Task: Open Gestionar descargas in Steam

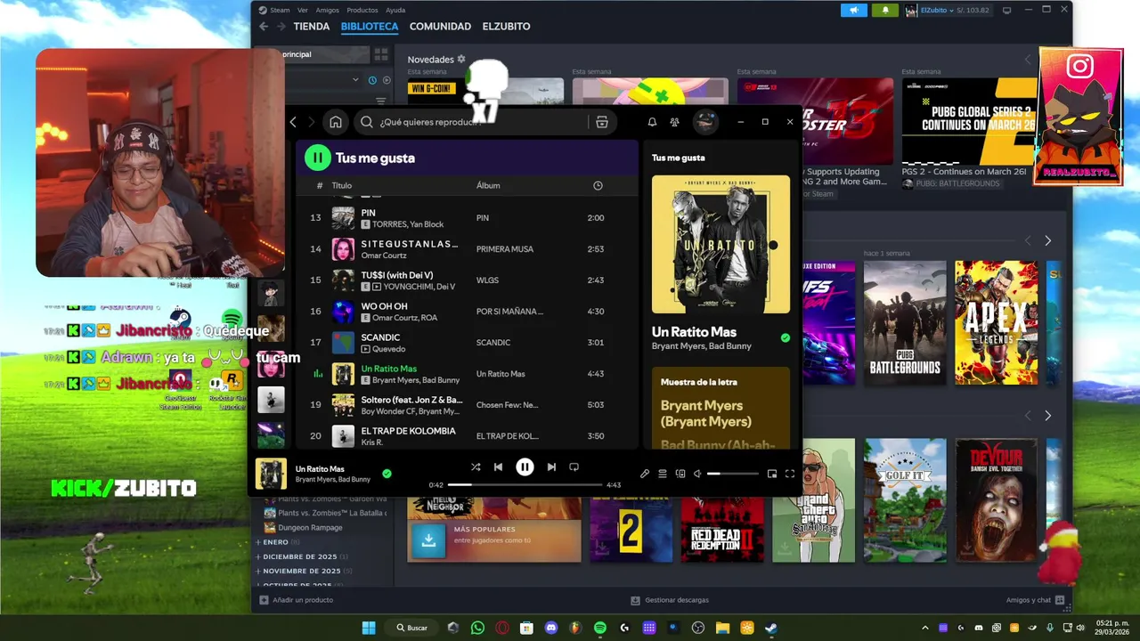Action: click(670, 600)
